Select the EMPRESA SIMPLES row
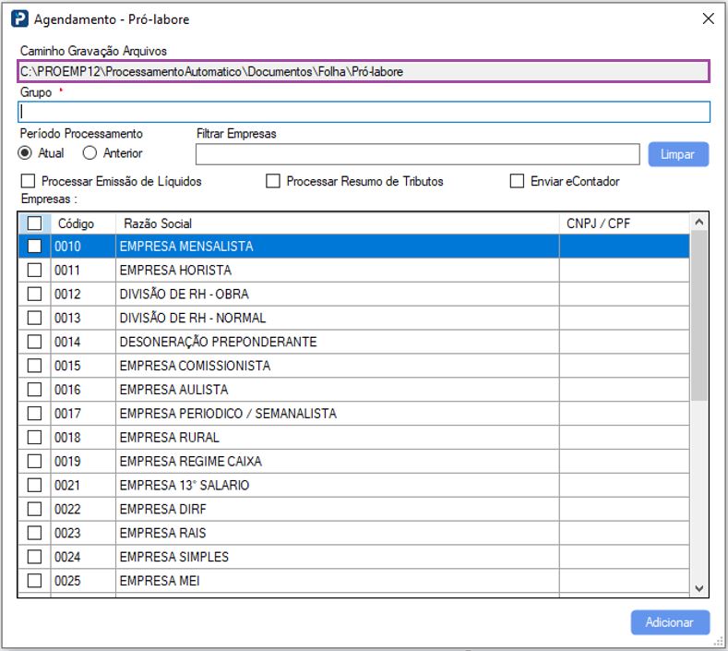The height and width of the screenshot is (651, 728). tap(337, 557)
